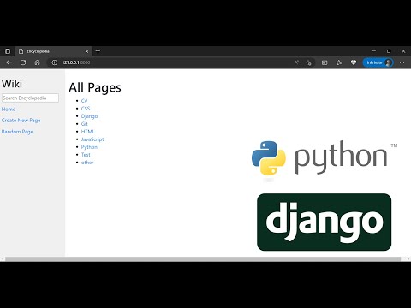Open the C# entry link

[x=84, y=101]
